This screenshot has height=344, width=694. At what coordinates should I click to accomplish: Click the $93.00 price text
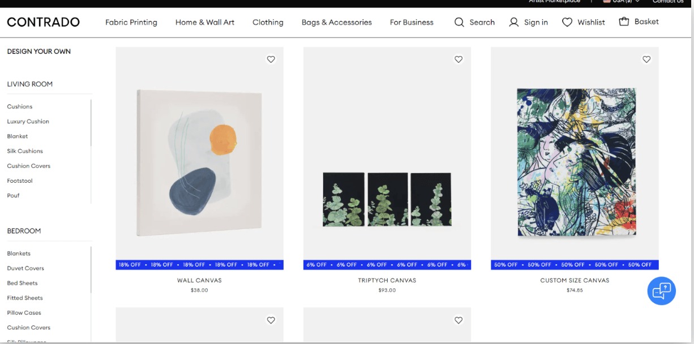click(x=387, y=290)
